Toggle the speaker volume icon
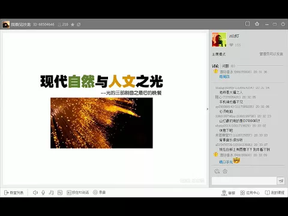The image size is (288, 216). click(x=35, y=193)
